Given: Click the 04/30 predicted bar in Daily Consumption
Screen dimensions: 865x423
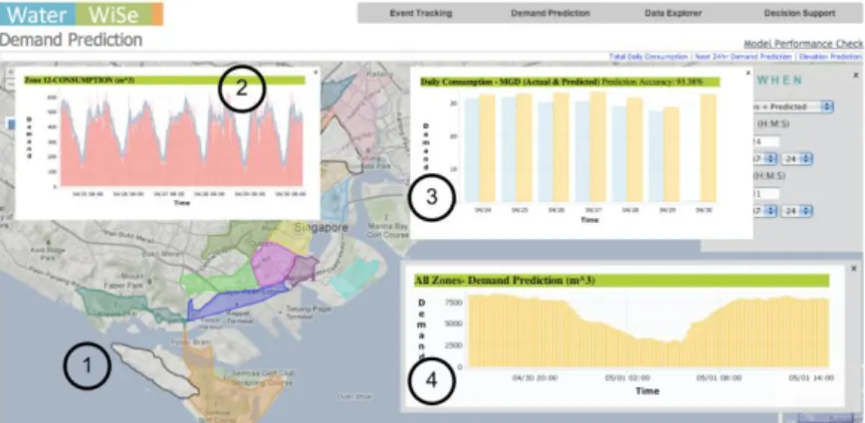Looking at the screenshot, I should coord(709,148).
